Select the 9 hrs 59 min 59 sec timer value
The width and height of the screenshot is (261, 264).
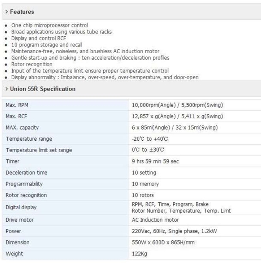click(x=155, y=161)
